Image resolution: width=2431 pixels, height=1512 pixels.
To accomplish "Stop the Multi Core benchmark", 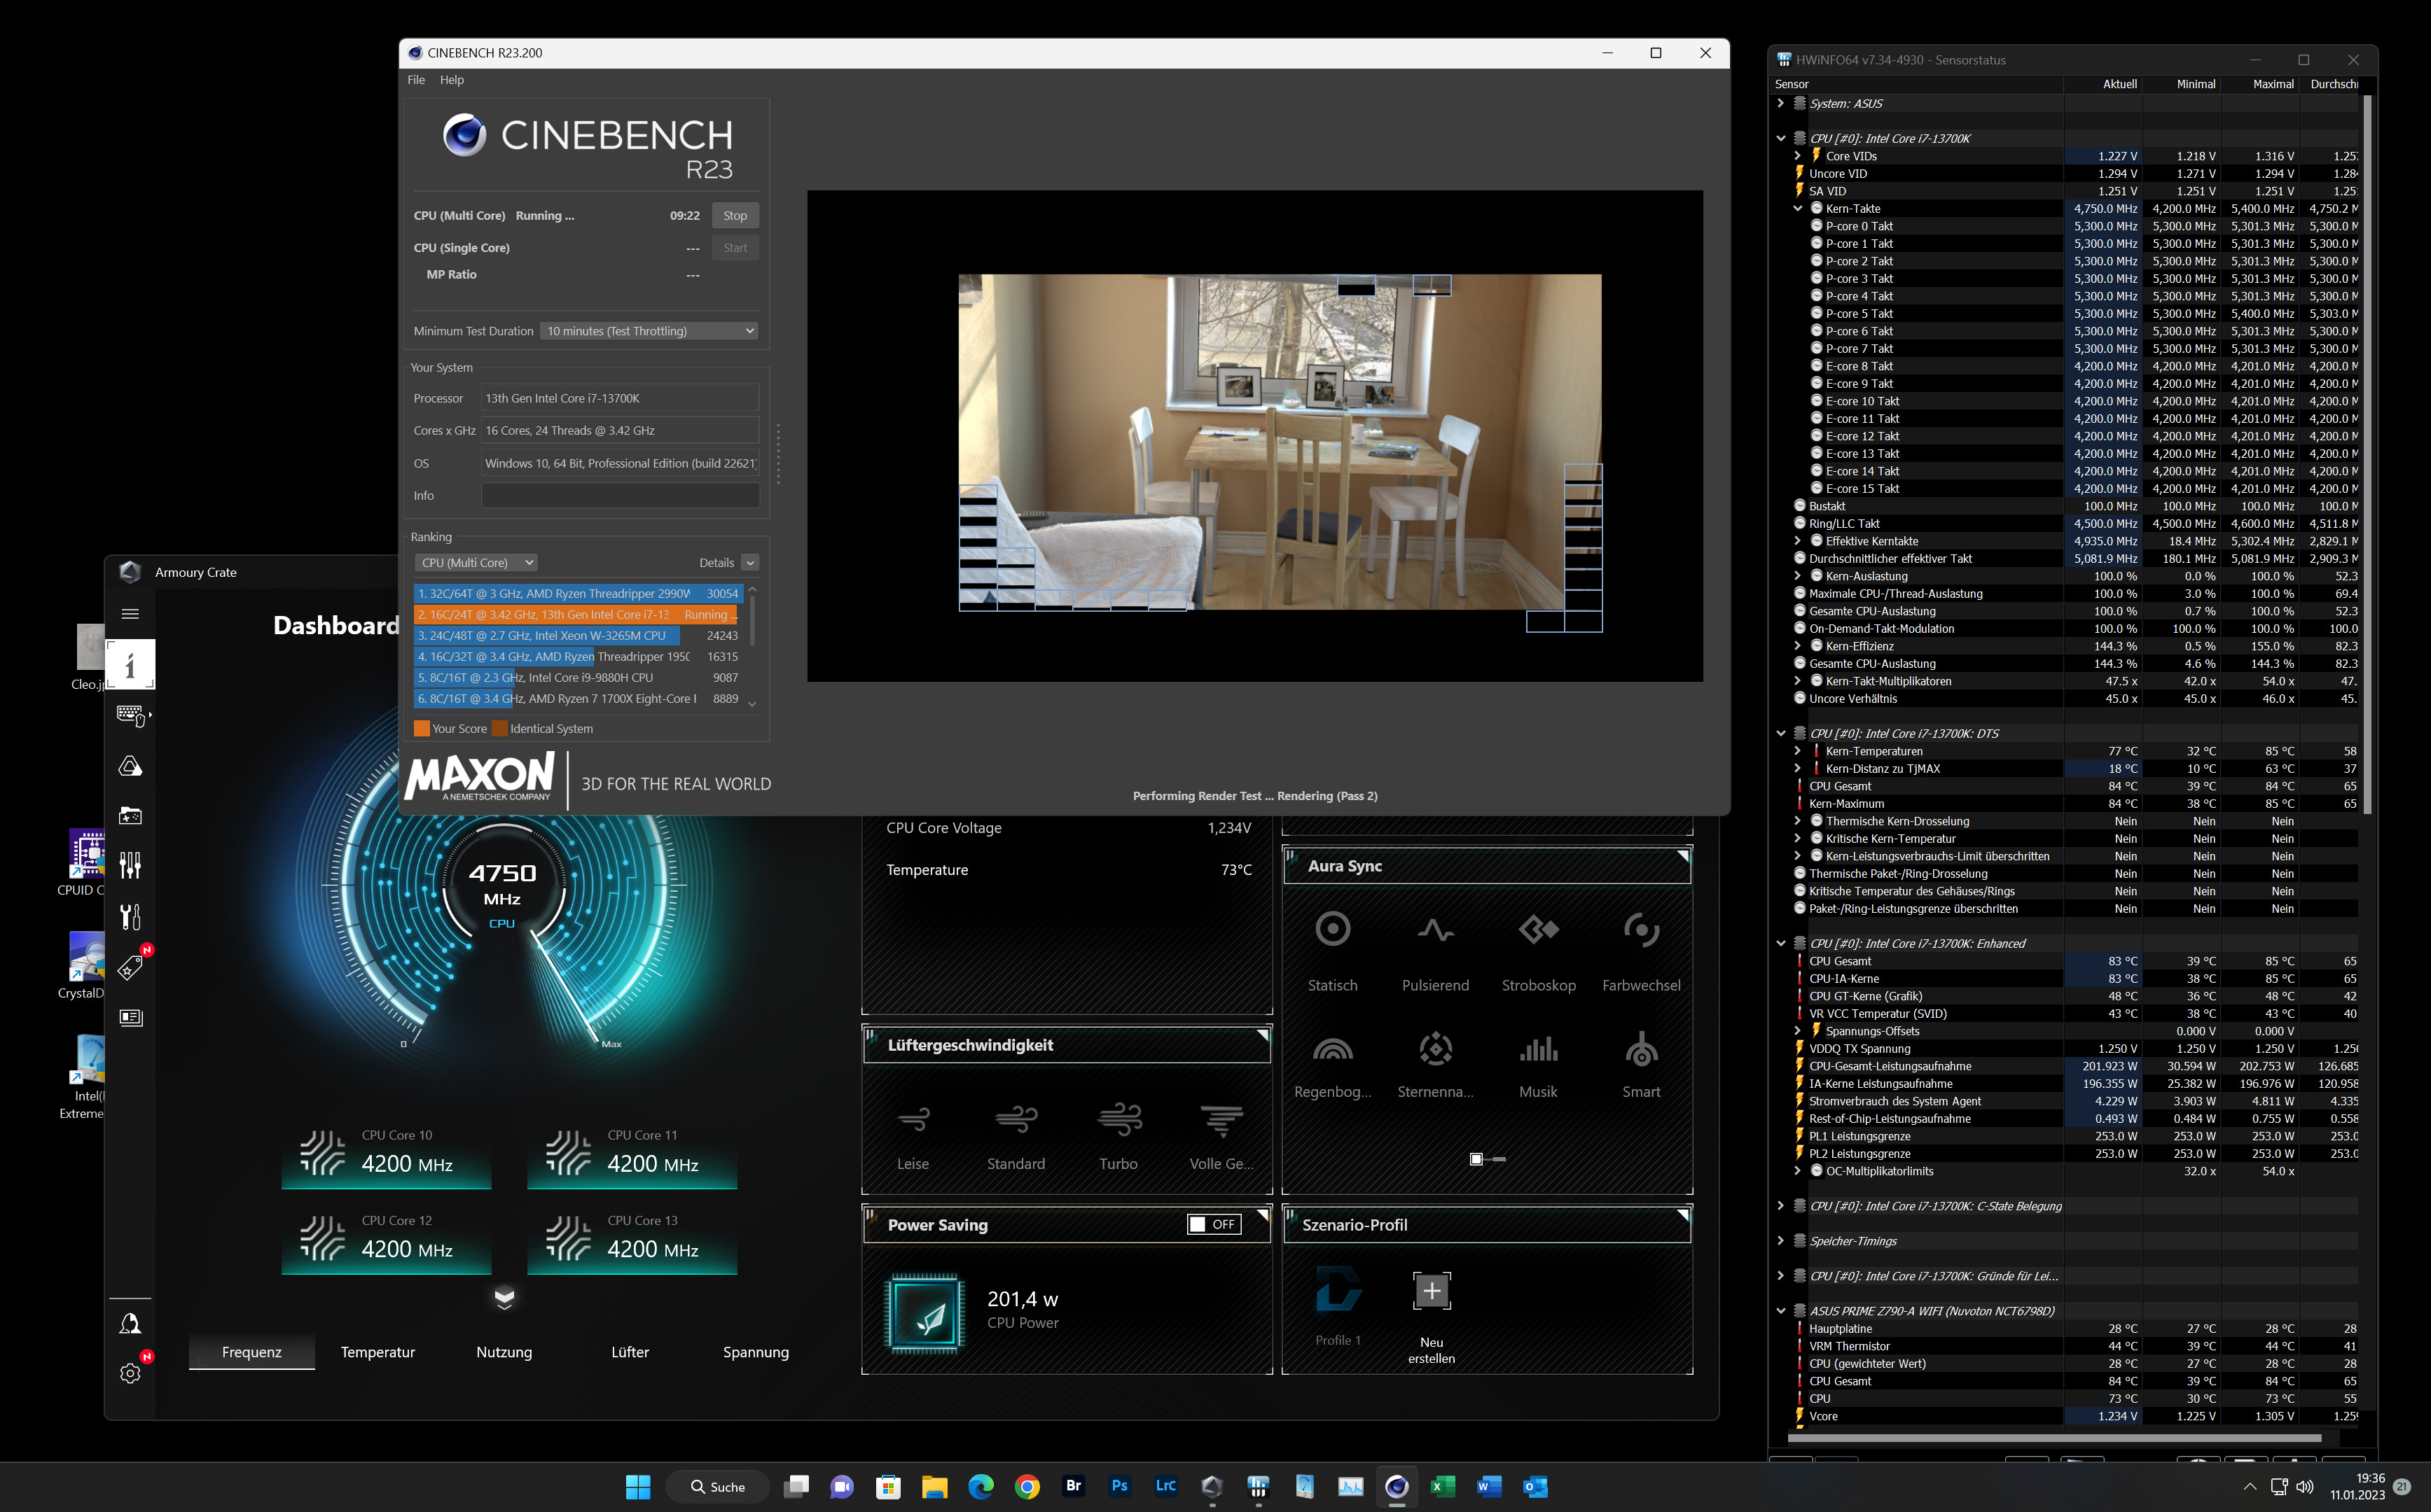I will (x=734, y=216).
